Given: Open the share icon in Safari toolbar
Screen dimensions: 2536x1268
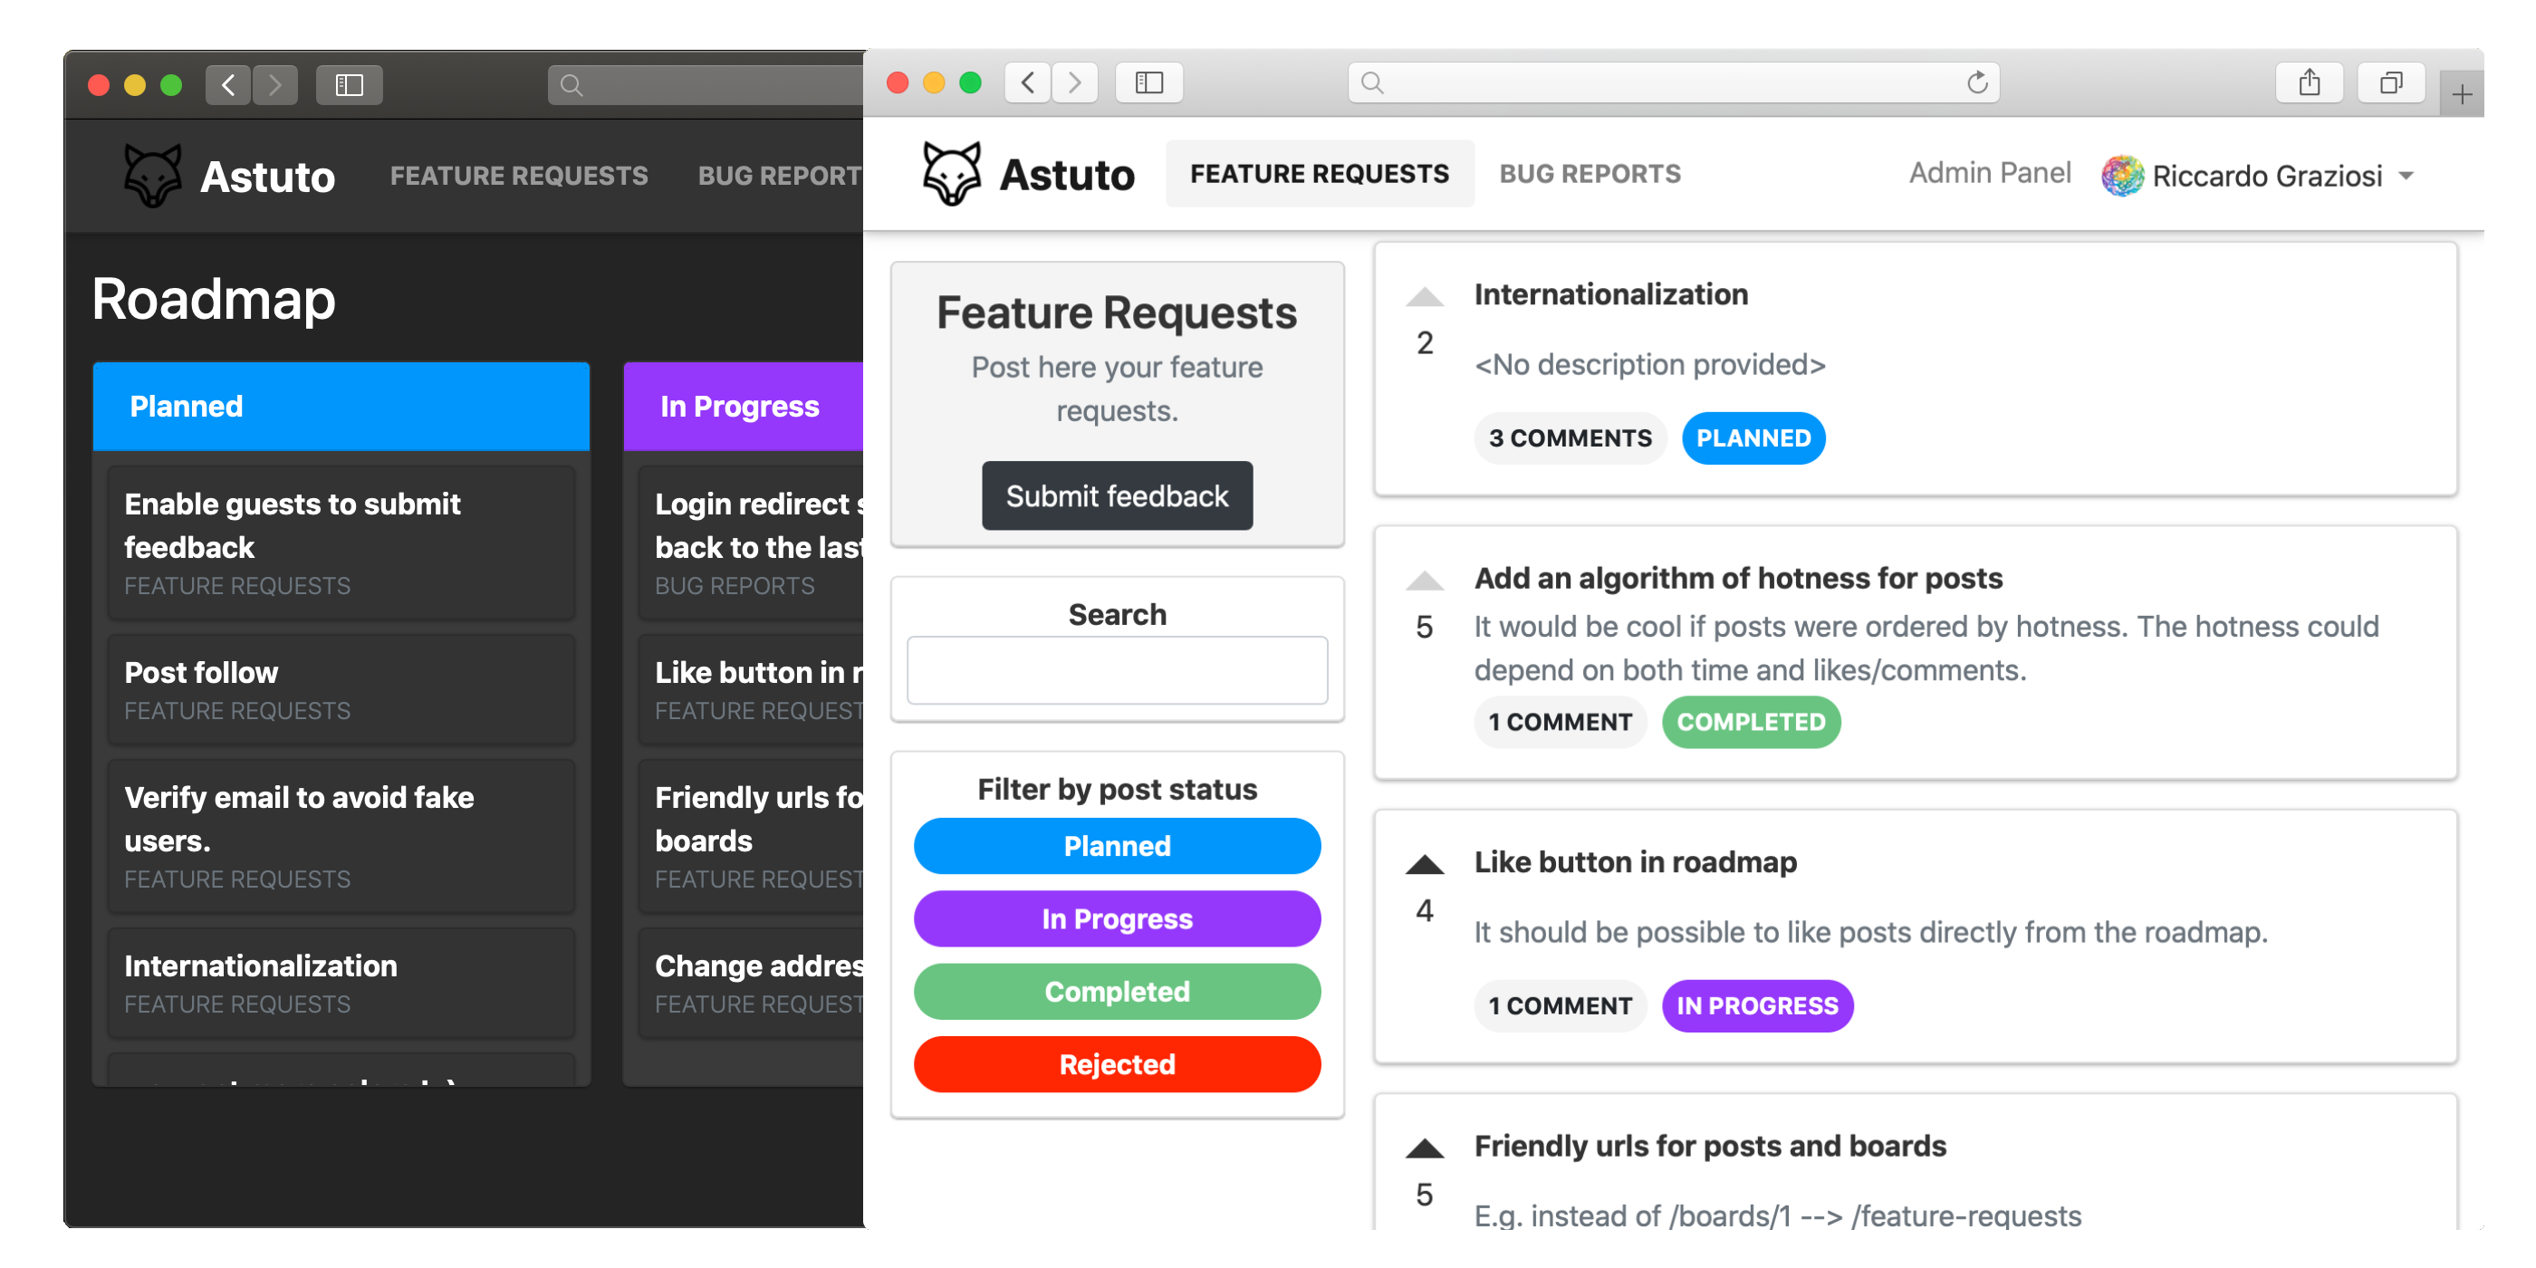Looking at the screenshot, I should point(2309,82).
